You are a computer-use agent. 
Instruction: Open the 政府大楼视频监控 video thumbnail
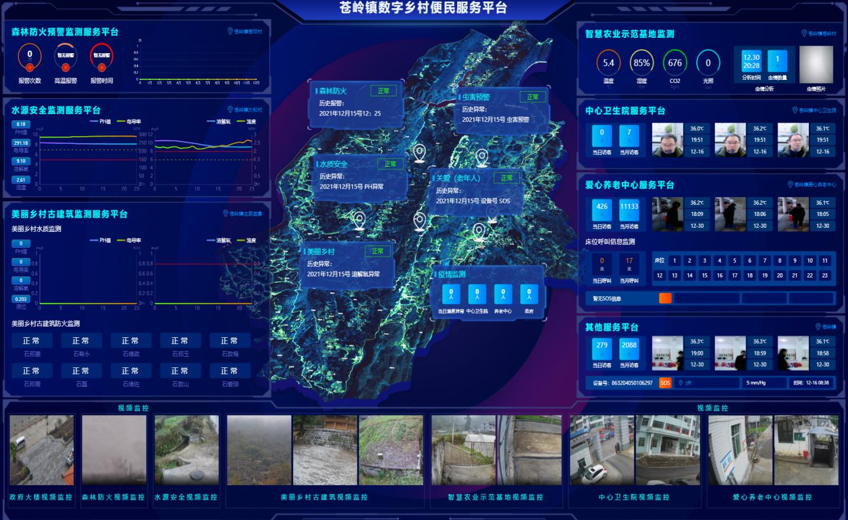41,450
